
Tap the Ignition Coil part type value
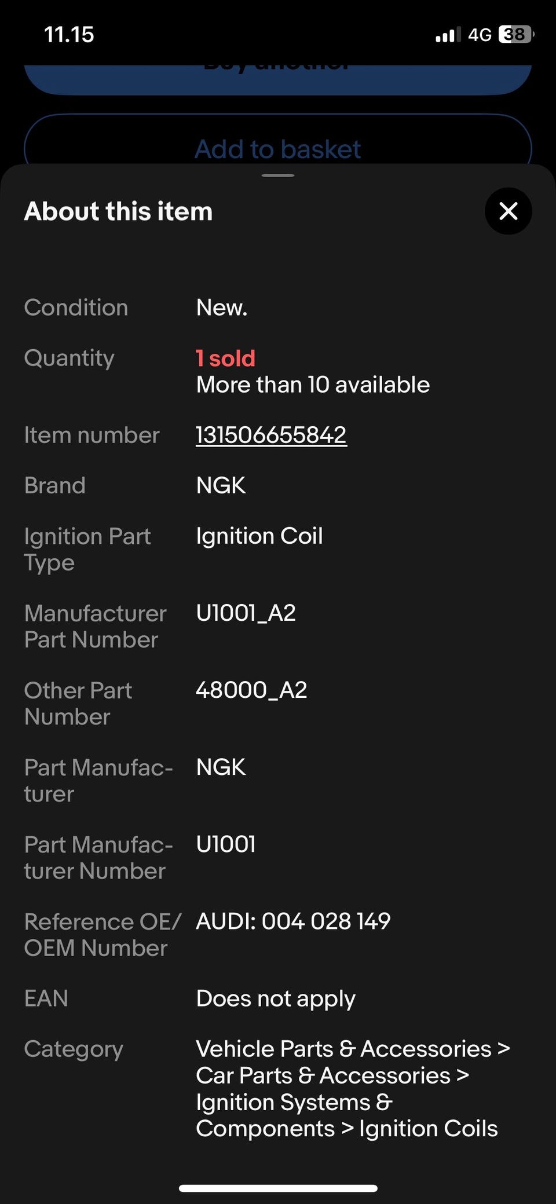tap(259, 536)
